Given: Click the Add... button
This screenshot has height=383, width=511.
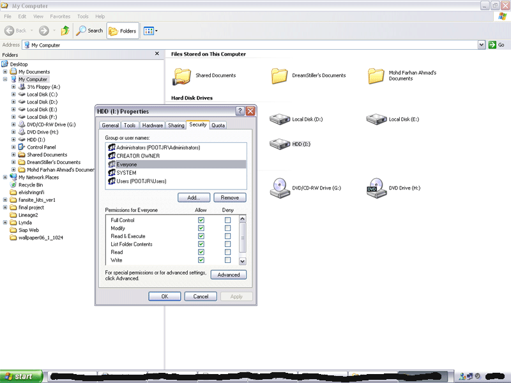Looking at the screenshot, I should [194, 198].
